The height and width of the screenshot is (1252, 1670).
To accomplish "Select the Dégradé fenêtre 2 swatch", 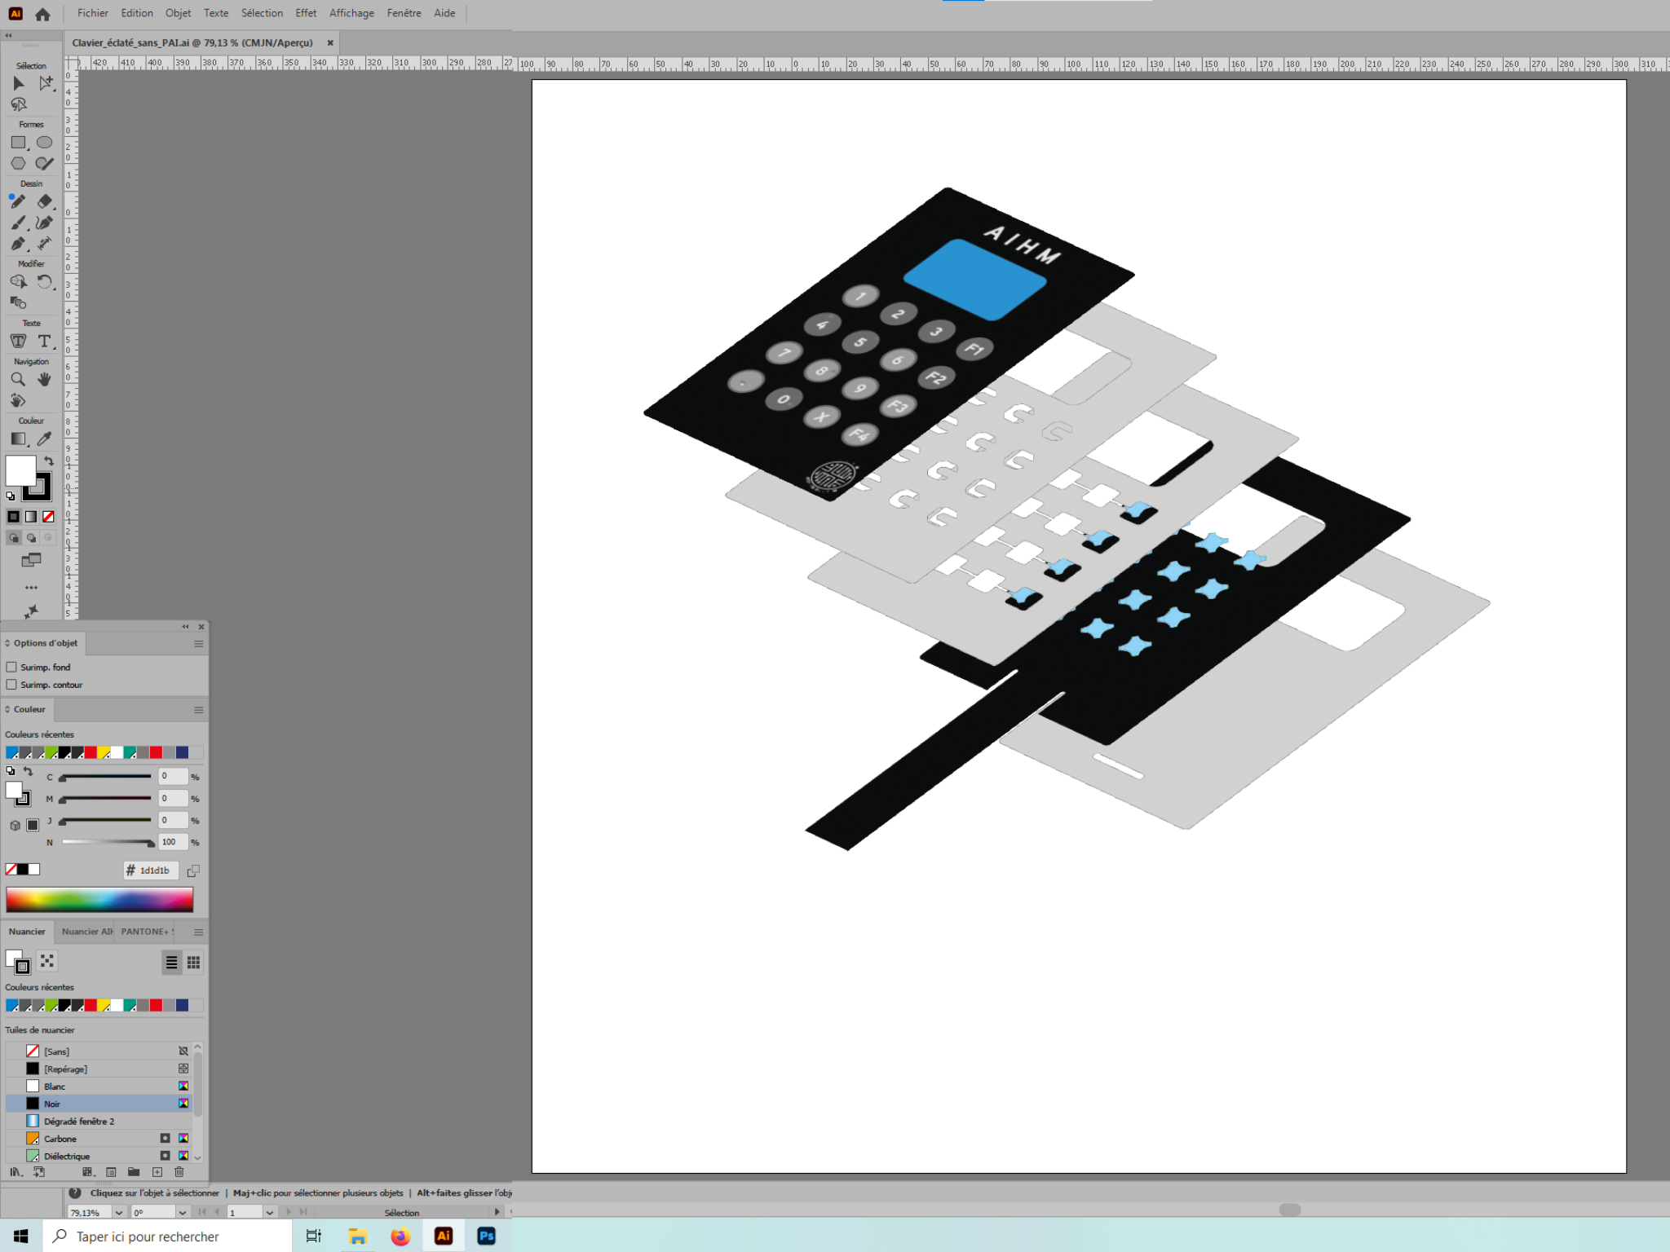I will point(99,1122).
